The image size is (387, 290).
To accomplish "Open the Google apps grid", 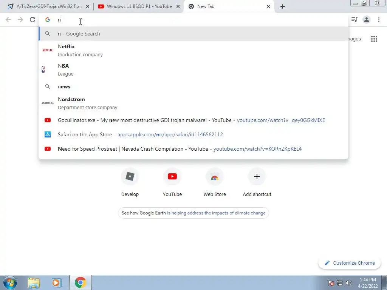I will 374,39.
